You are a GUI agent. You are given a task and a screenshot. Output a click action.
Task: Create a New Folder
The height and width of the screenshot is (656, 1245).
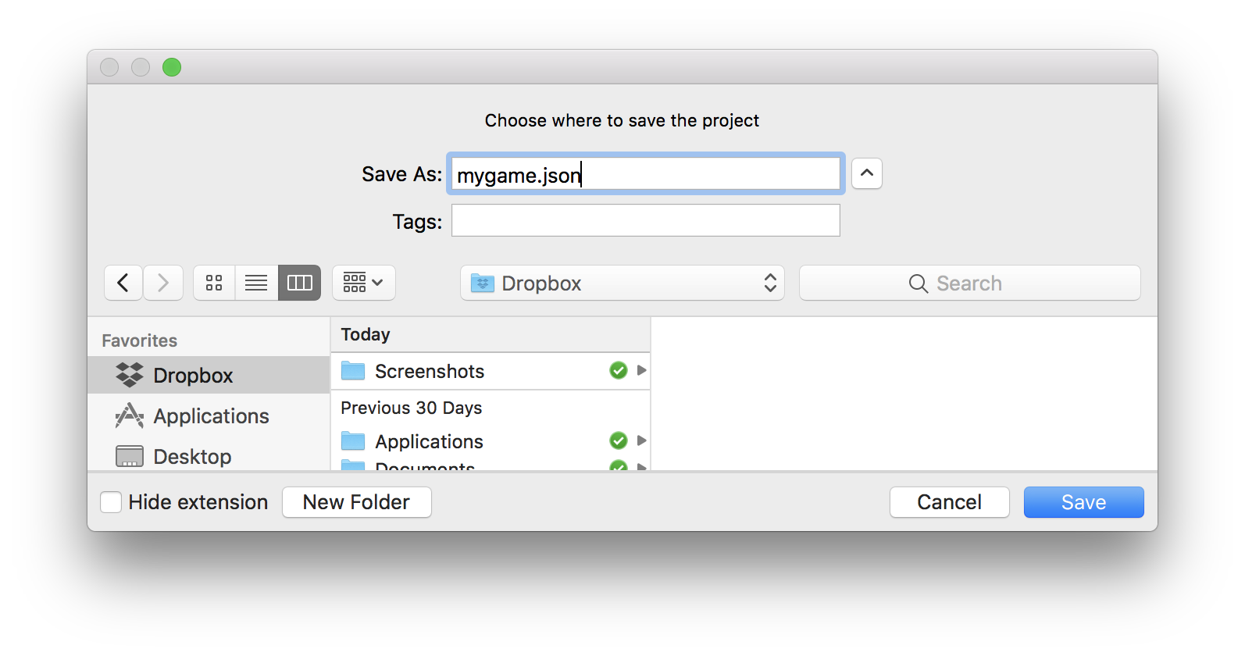356,502
